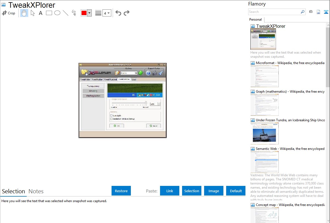Click the Flamory search field
The width and height of the screenshot is (330, 223).
click(x=274, y=12)
